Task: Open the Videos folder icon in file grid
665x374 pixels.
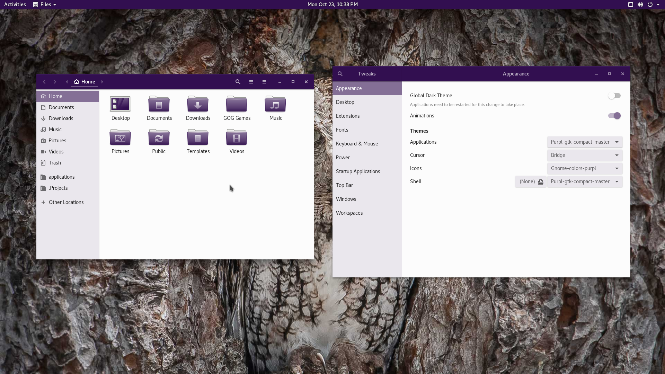Action: (237, 137)
